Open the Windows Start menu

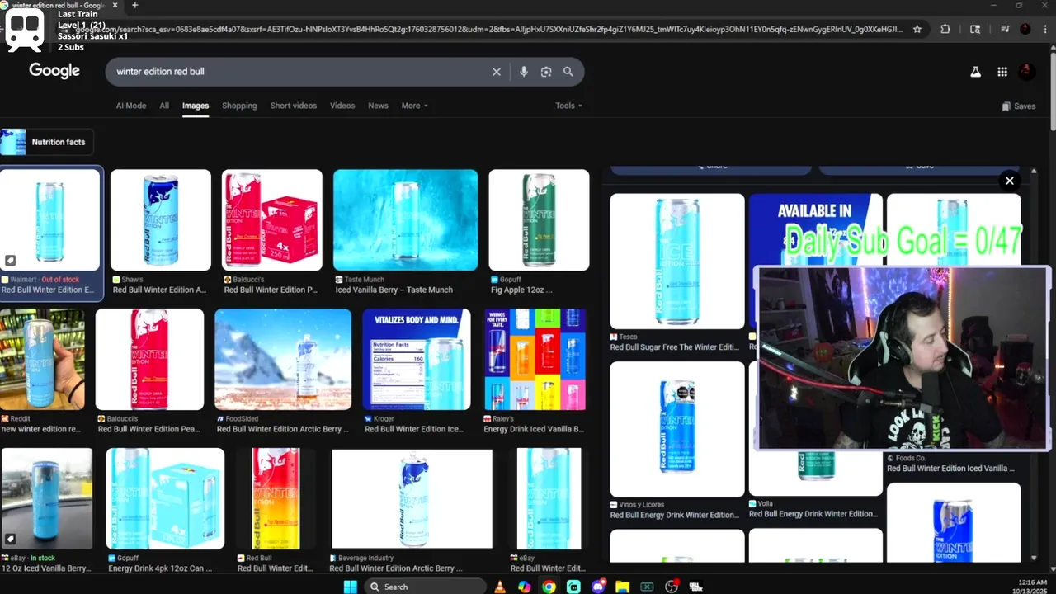coord(350,587)
